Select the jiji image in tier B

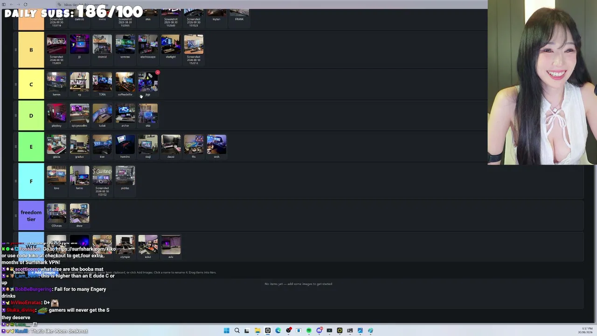click(x=79, y=44)
